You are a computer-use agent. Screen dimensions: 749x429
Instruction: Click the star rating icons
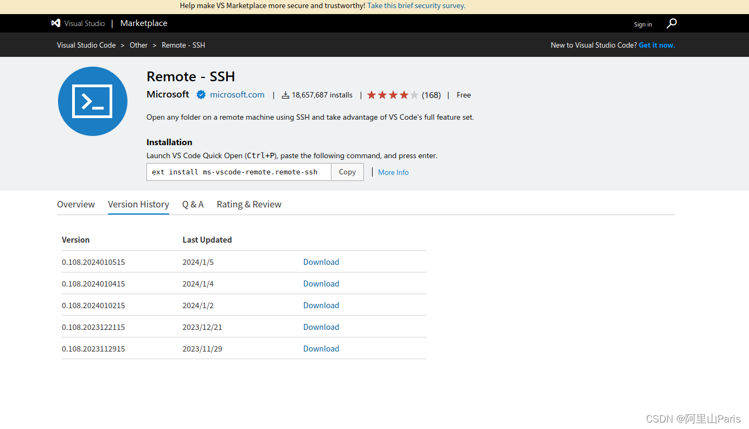393,95
